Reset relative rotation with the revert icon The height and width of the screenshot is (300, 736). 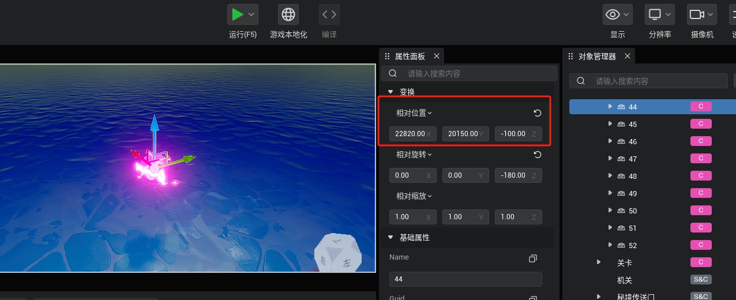coord(538,155)
